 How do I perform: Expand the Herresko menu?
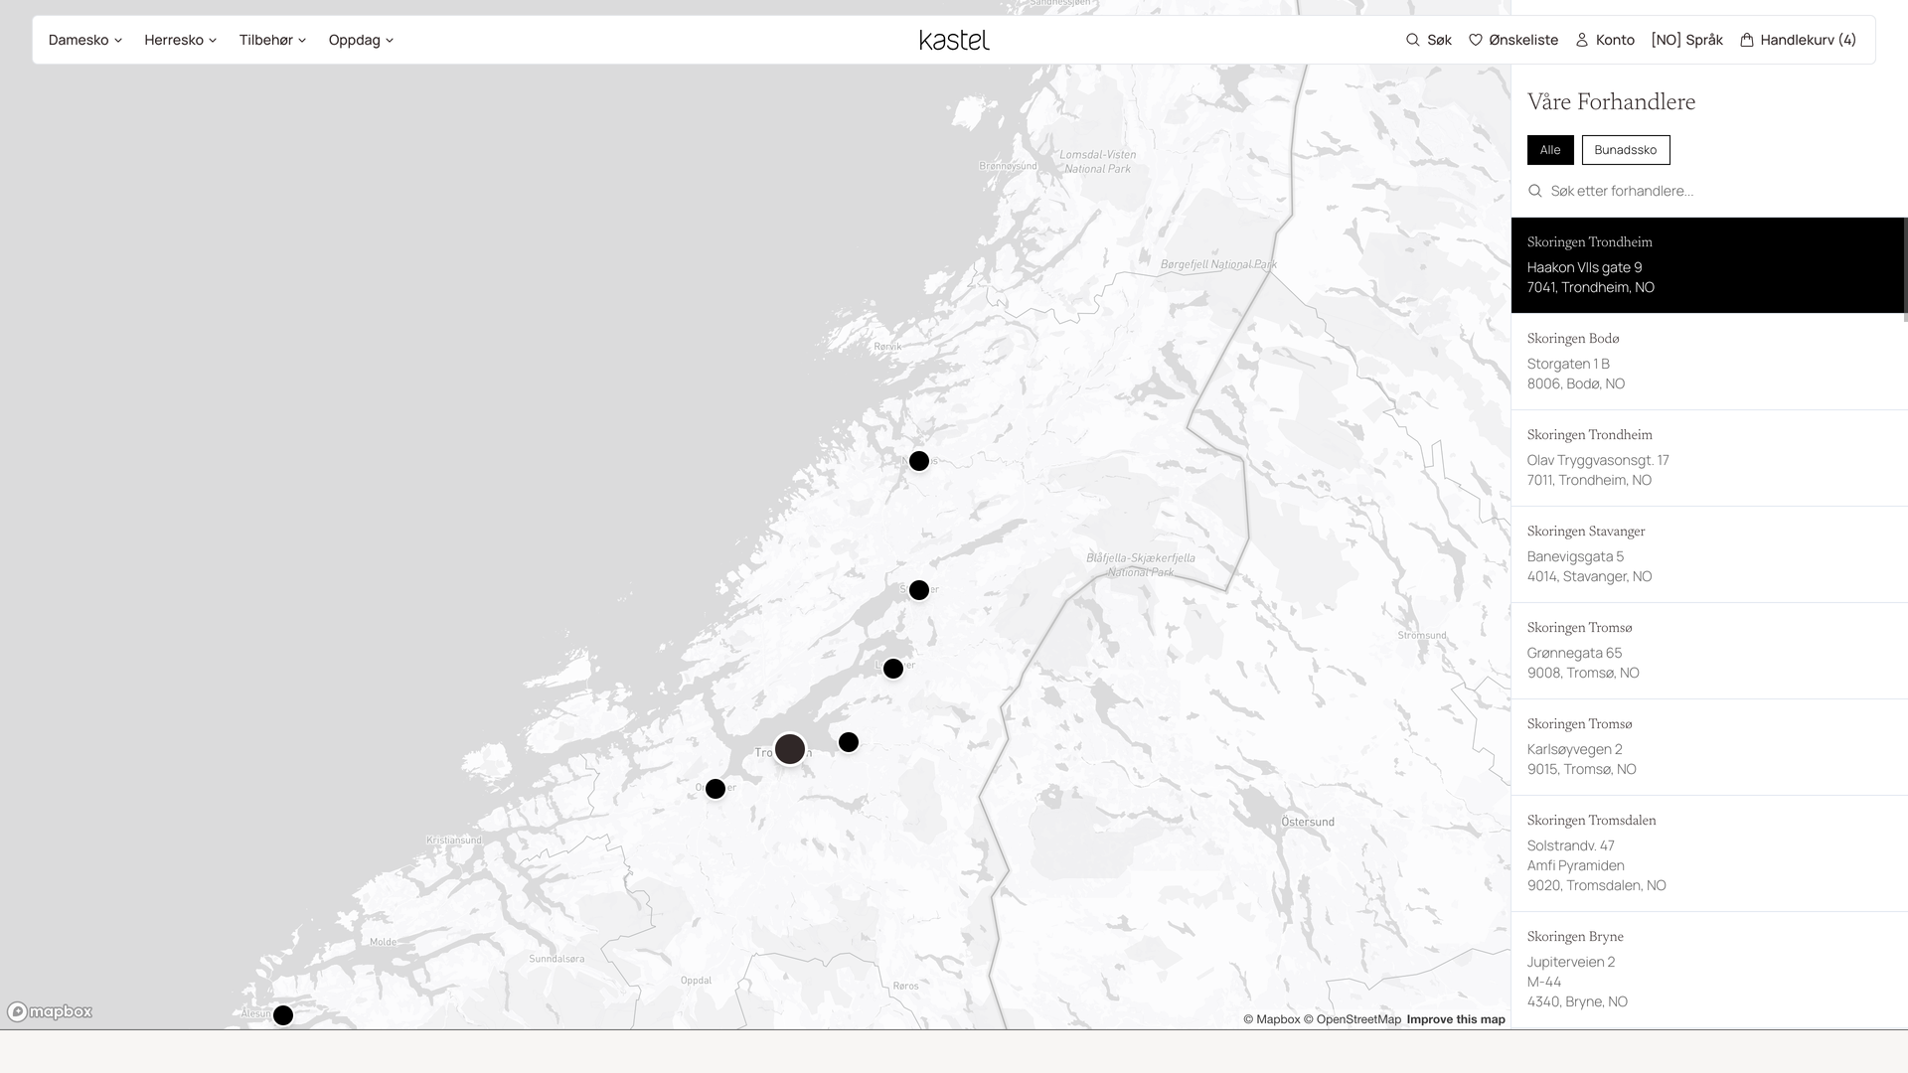pyautogui.click(x=181, y=40)
